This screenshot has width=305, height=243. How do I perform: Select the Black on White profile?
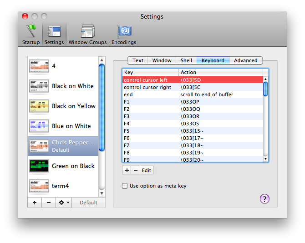63,86
